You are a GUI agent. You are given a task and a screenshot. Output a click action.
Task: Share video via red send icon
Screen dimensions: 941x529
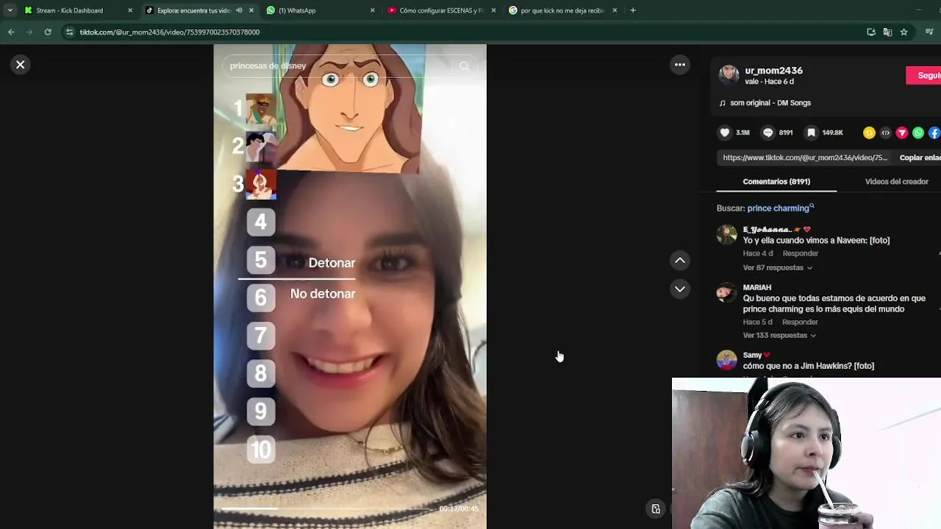tap(901, 133)
